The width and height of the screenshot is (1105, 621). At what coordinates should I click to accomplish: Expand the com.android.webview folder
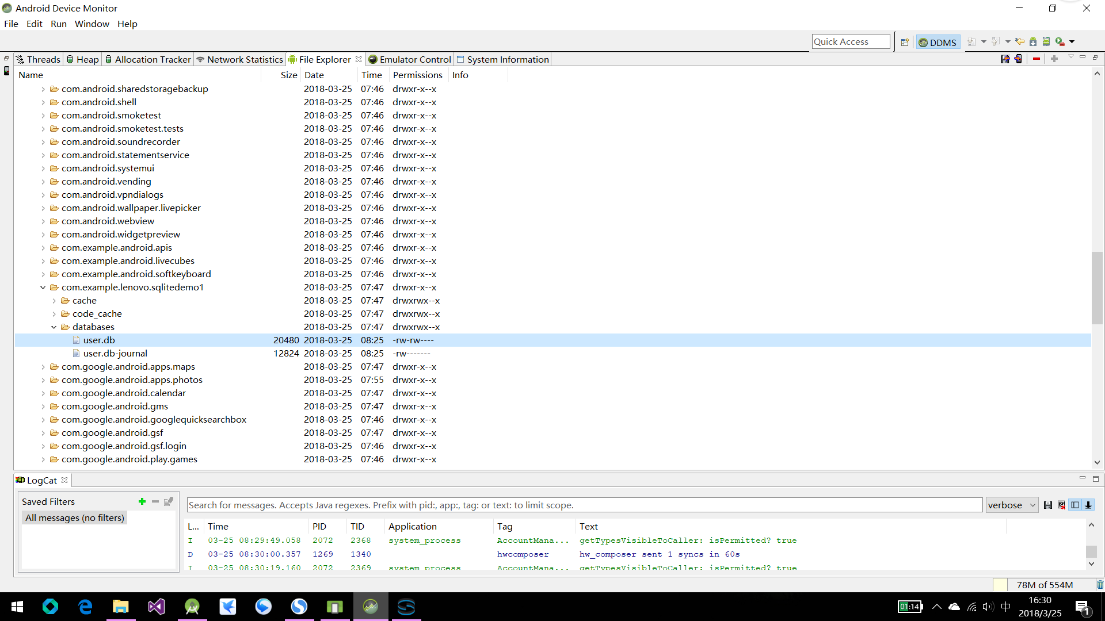tap(43, 221)
